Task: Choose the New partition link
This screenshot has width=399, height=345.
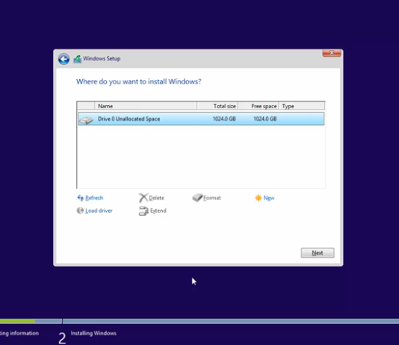Action: point(269,198)
